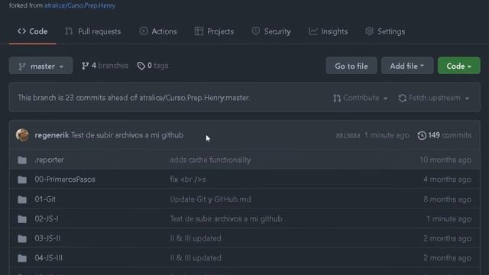Screen dimensions: 489x275
Task: Click the Contribute pull-request icon
Action: (337, 99)
